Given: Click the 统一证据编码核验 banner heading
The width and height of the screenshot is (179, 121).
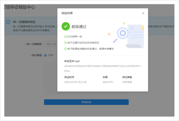Looking at the screenshot, I should click(x=24, y=21).
